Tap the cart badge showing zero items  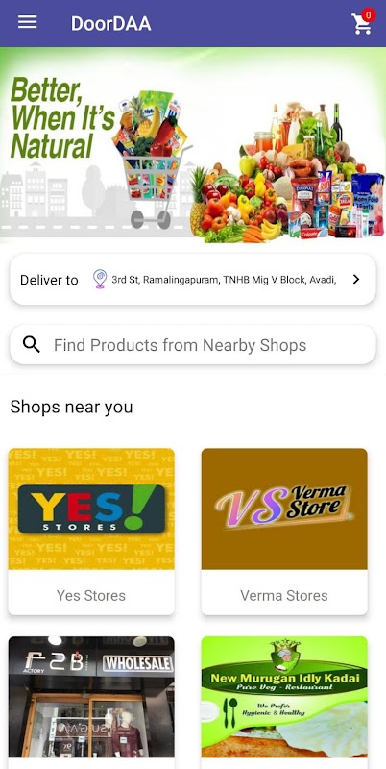tap(369, 15)
